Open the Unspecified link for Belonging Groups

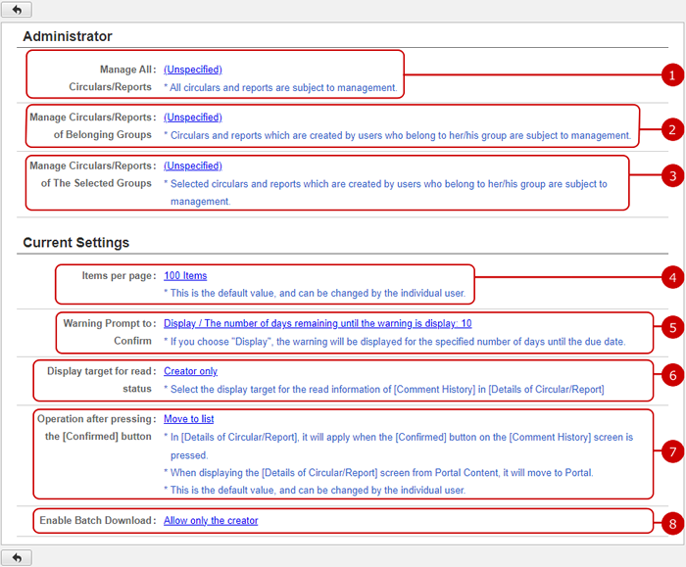pos(193,118)
